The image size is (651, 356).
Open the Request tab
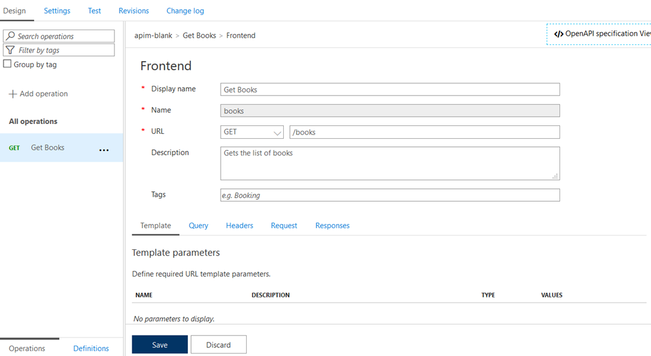click(284, 225)
